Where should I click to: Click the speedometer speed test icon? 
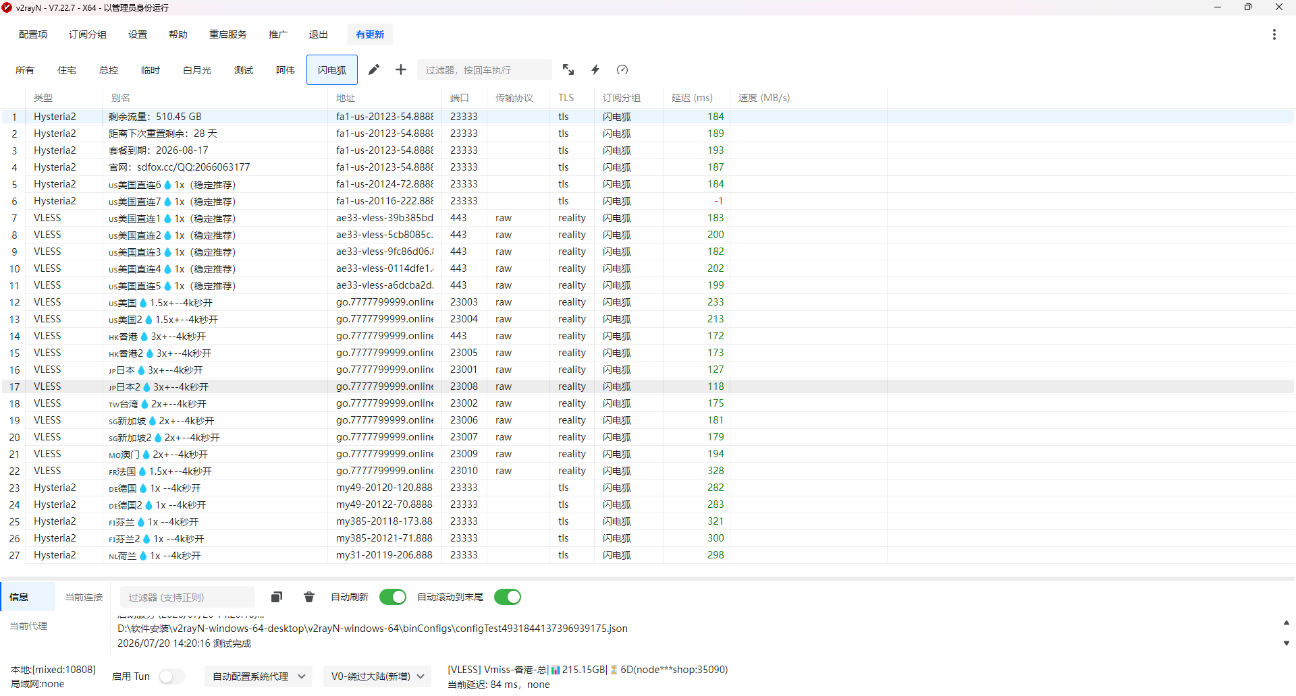click(x=622, y=69)
